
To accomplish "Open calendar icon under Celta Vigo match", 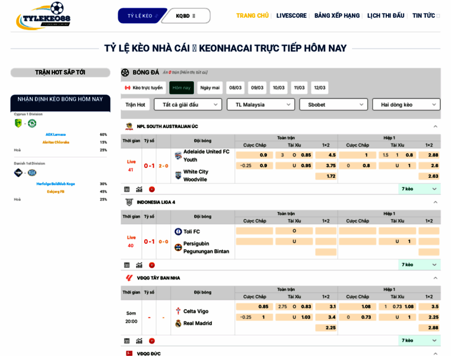I will coord(126,341).
